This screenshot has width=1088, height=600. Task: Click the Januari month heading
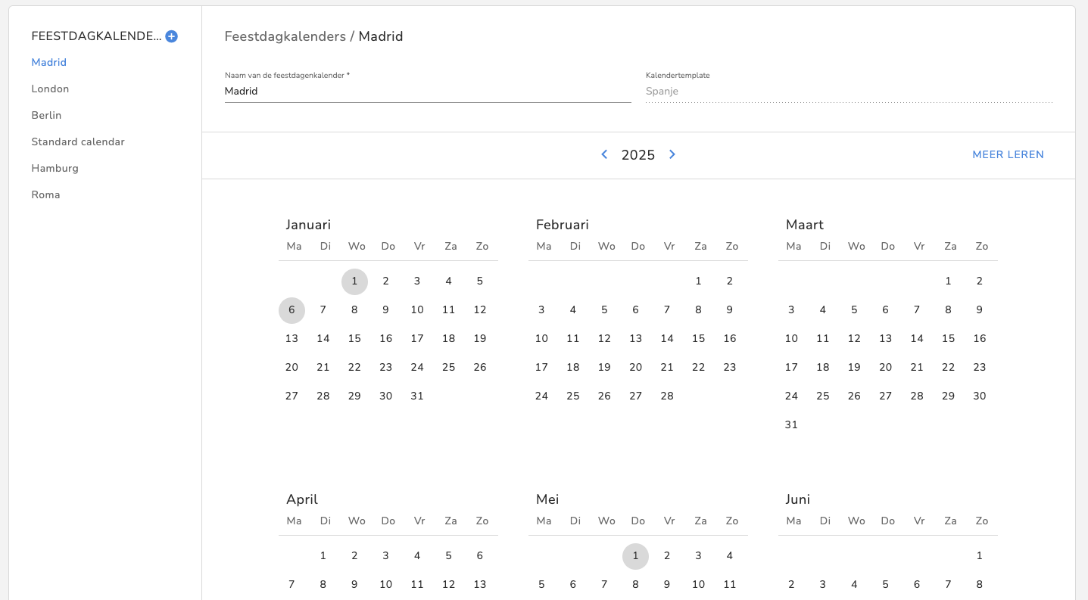pos(308,225)
